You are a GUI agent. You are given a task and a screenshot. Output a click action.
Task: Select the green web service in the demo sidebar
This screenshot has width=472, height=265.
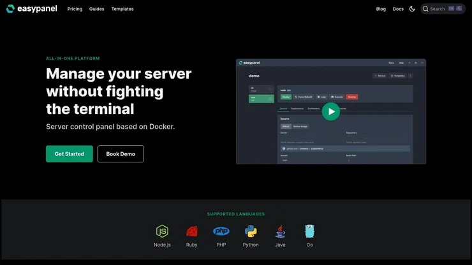[262, 99]
